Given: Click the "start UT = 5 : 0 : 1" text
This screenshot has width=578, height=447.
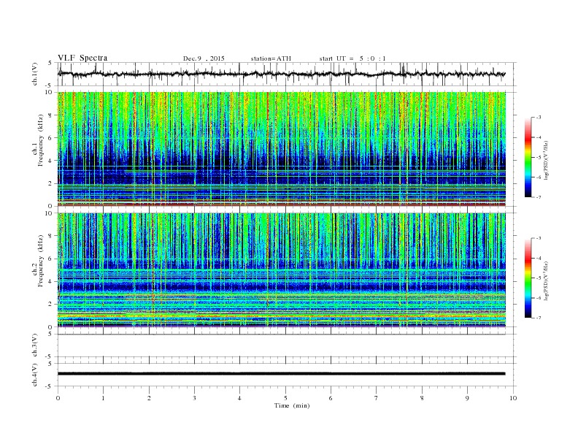Looking at the screenshot, I should (x=352, y=58).
